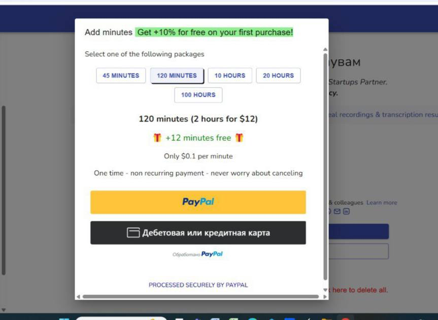Image resolution: width=438 pixels, height=320 pixels.
Task: Click the real recordings & transcription results link
Action: (x=383, y=115)
